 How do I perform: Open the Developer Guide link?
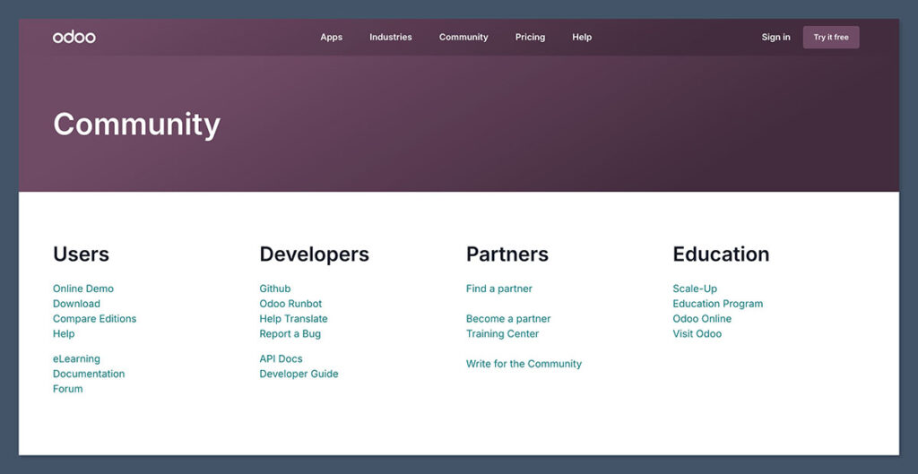click(299, 374)
